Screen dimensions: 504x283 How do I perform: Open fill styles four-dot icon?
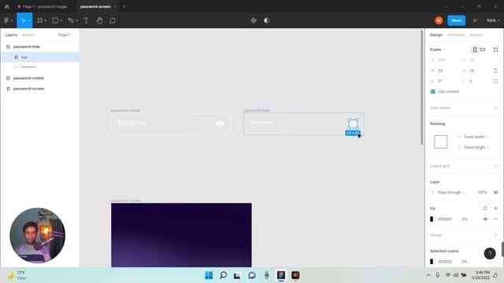tap(485, 208)
